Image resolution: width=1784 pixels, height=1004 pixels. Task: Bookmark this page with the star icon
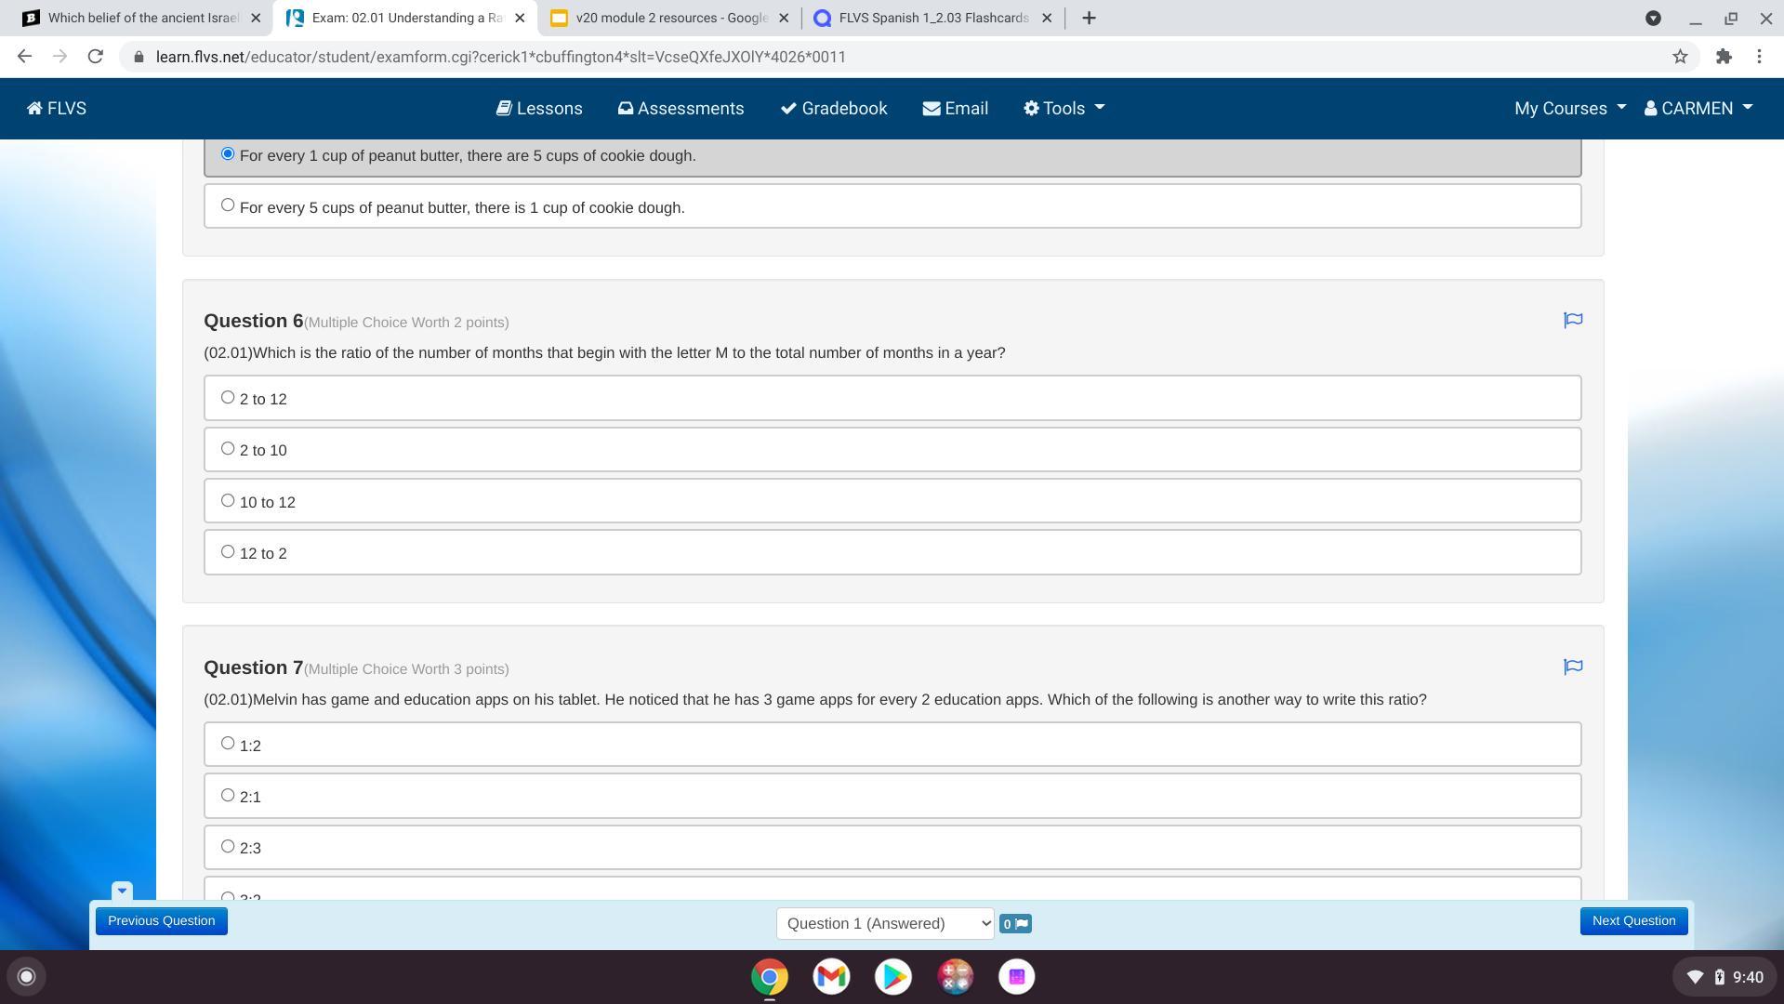1680,57
